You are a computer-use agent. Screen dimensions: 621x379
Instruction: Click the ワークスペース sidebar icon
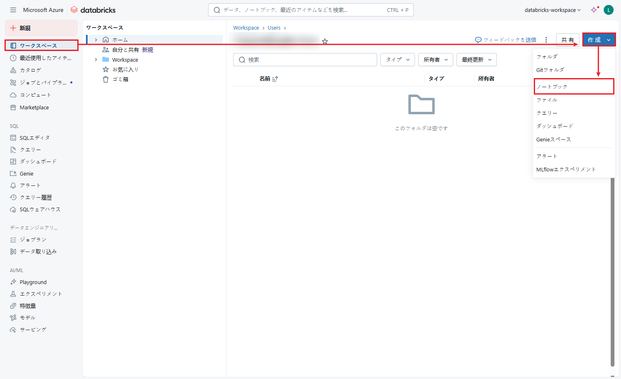tap(13, 46)
